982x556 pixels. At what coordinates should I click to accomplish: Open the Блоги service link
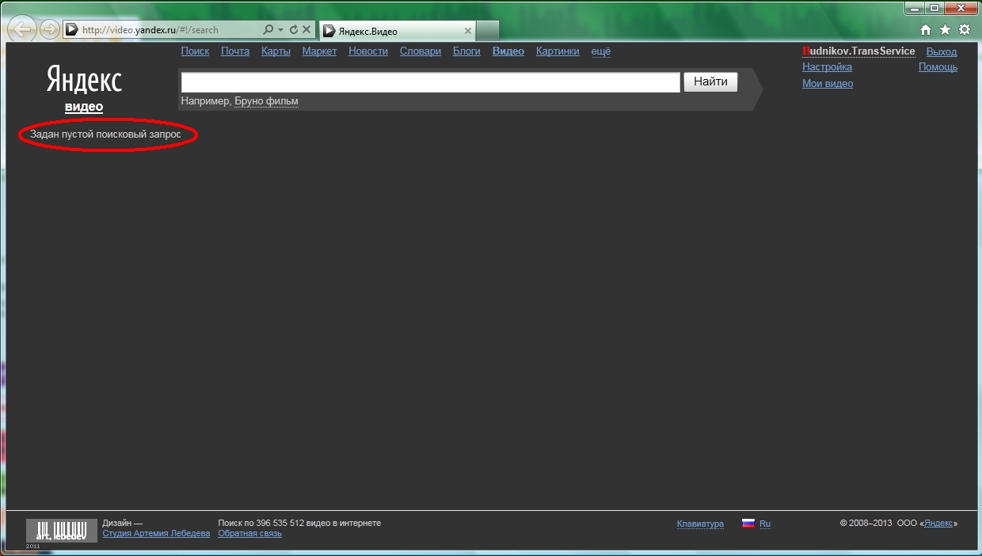466,51
